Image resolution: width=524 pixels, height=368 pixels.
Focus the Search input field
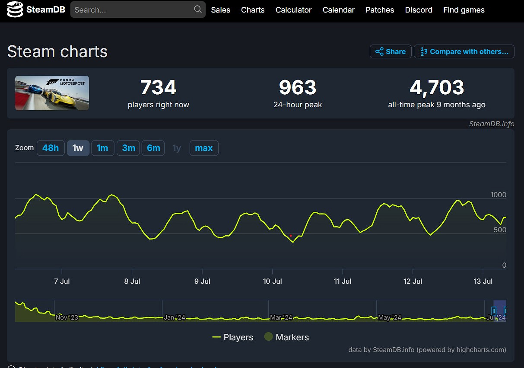click(x=132, y=10)
